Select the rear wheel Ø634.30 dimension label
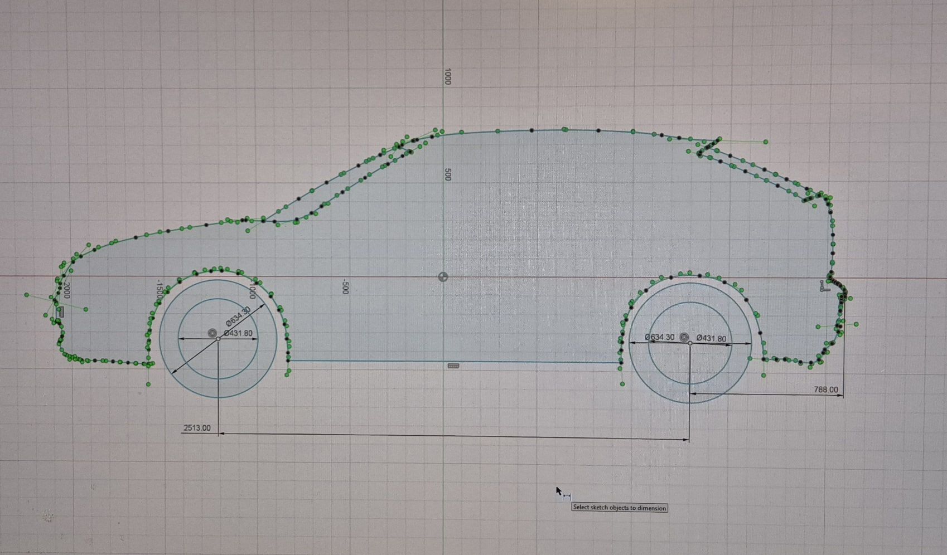This screenshot has width=947, height=555. pyautogui.click(x=659, y=337)
